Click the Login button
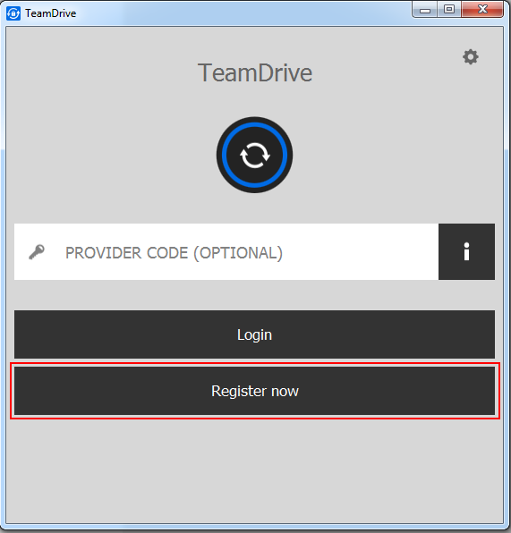This screenshot has width=511, height=533. (254, 334)
